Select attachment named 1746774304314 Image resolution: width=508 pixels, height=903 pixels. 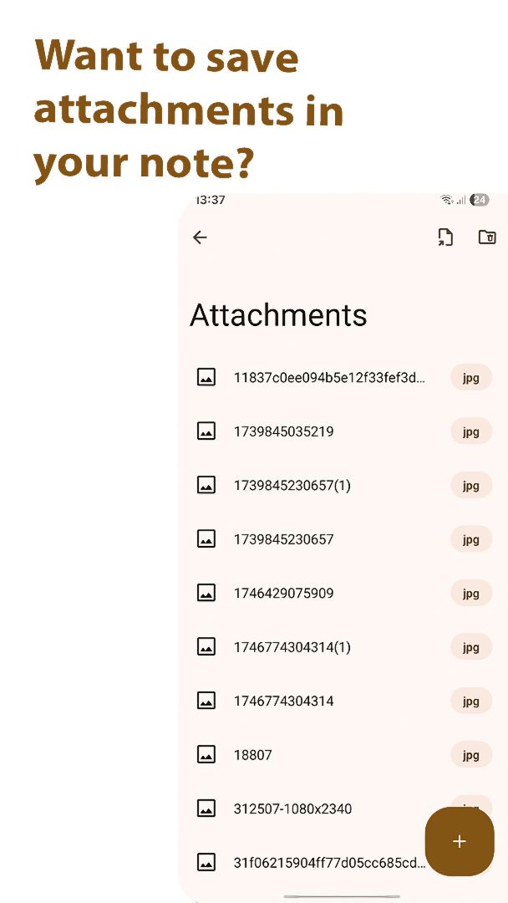[x=343, y=701]
